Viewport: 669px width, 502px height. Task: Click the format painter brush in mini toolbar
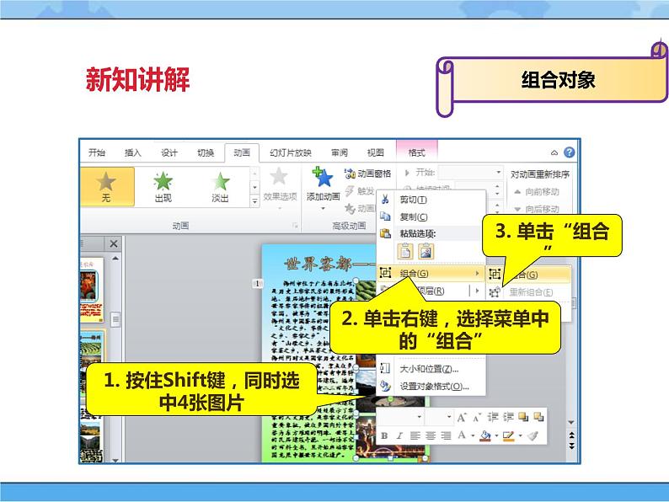[533, 435]
